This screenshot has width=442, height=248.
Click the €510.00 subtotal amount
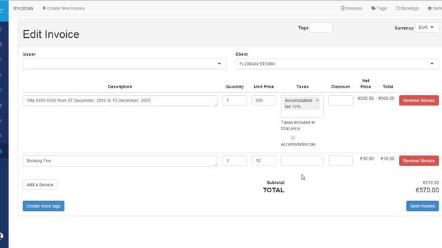431,183
